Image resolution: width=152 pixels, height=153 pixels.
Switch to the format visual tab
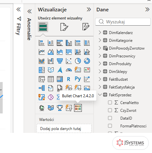click(x=64, y=27)
